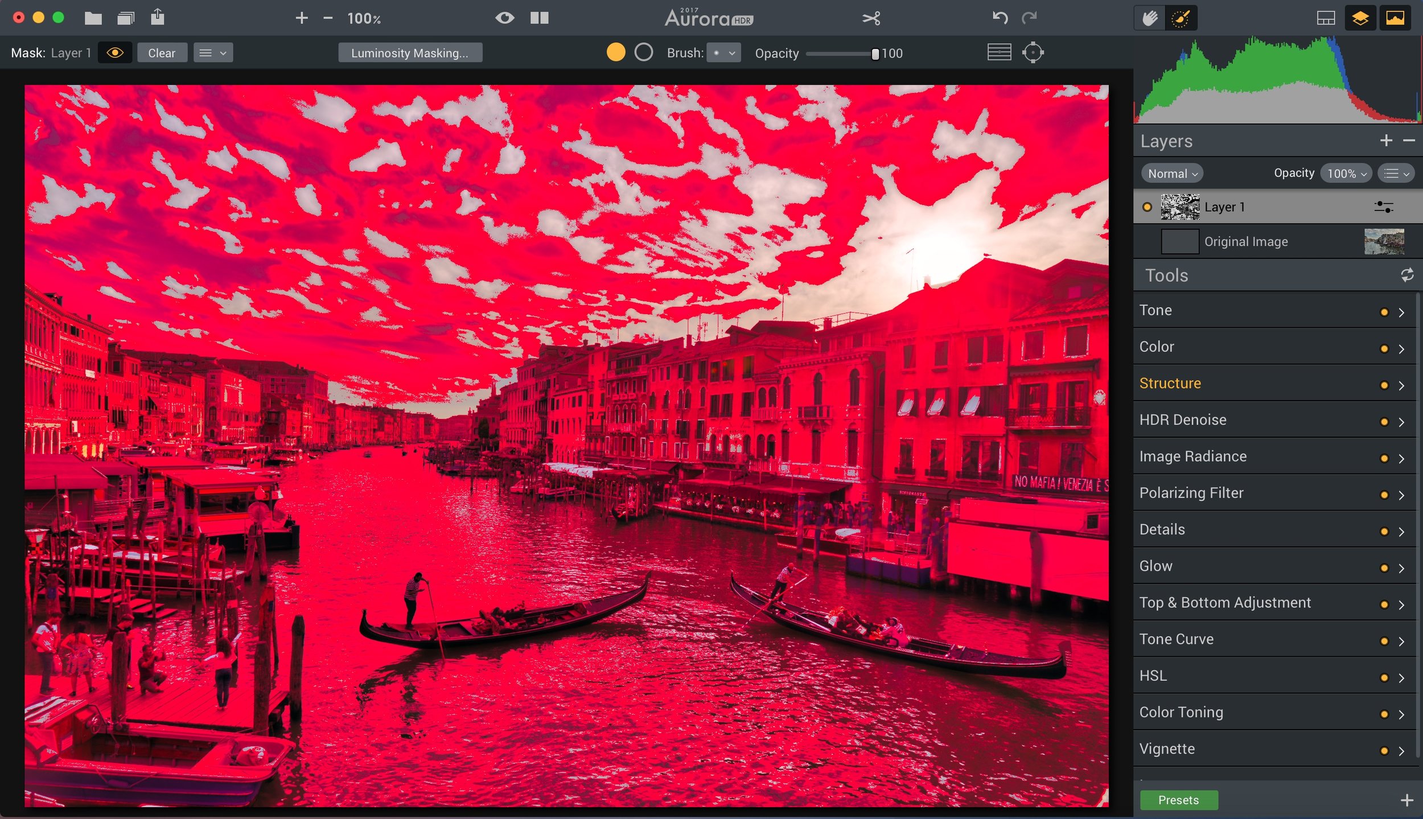Redo the last action
The image size is (1423, 819).
(1029, 18)
